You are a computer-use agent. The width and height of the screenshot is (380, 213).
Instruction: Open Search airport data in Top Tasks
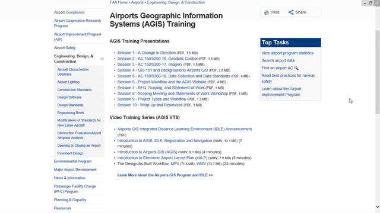point(278,60)
